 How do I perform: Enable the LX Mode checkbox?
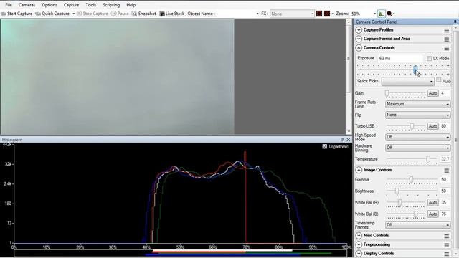click(x=429, y=59)
